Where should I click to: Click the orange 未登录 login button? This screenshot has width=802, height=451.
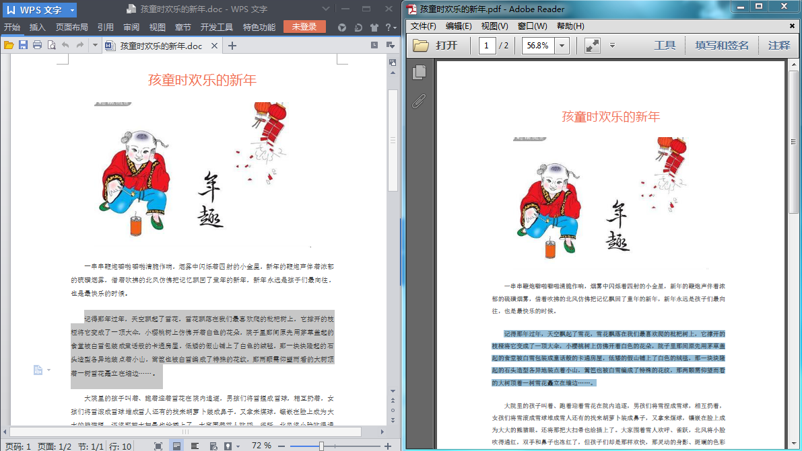tap(304, 27)
